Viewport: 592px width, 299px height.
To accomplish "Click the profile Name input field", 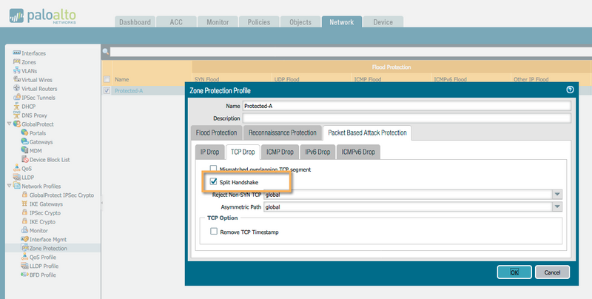I will (406, 106).
